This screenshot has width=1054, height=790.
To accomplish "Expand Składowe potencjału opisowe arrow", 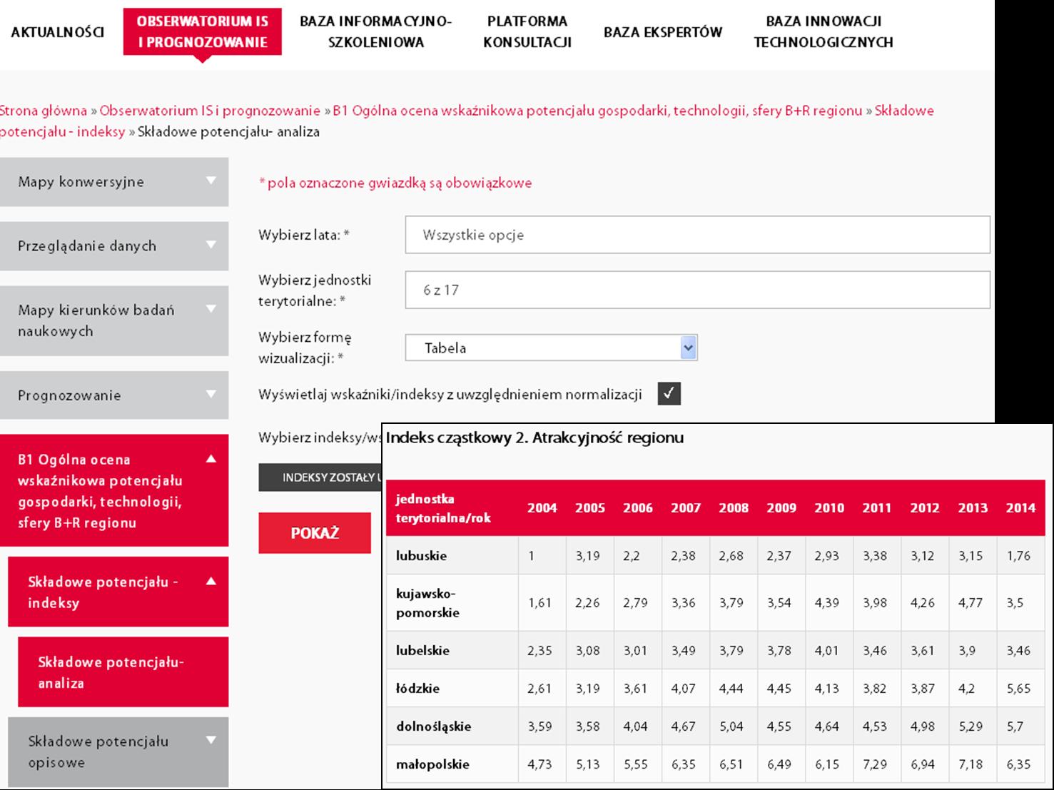I will point(211,740).
